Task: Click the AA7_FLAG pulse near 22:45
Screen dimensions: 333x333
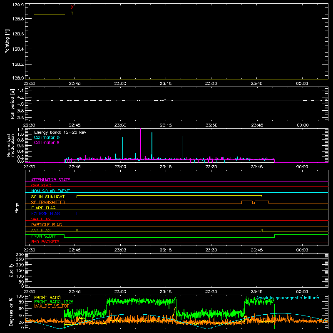Action: pyautogui.click(x=77, y=230)
